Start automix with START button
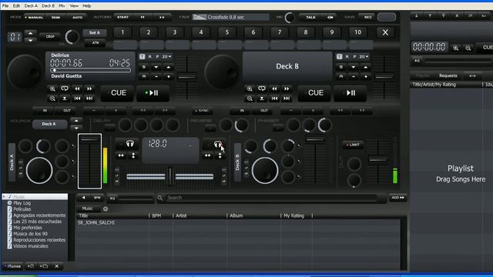This screenshot has height=277, width=493. [x=122, y=17]
